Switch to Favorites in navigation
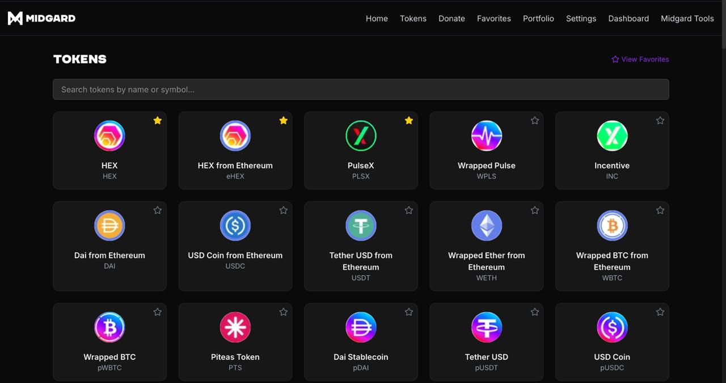This screenshot has height=383, width=726. tap(494, 19)
